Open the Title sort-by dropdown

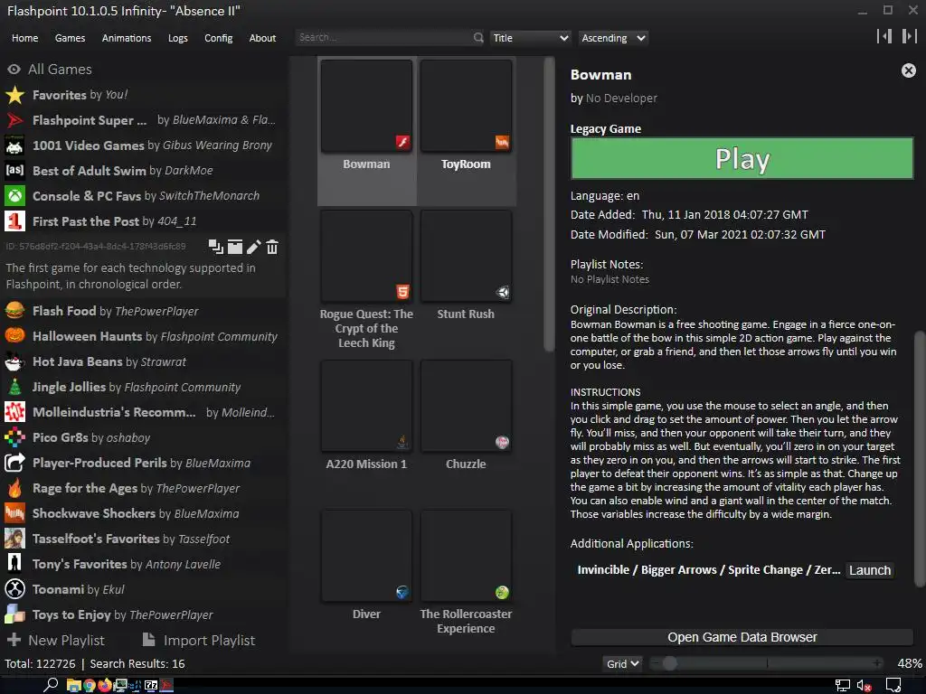530,38
